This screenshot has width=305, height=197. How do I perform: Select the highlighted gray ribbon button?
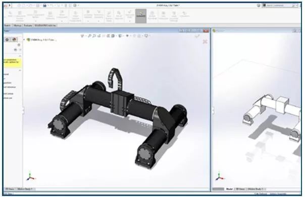[141, 16]
